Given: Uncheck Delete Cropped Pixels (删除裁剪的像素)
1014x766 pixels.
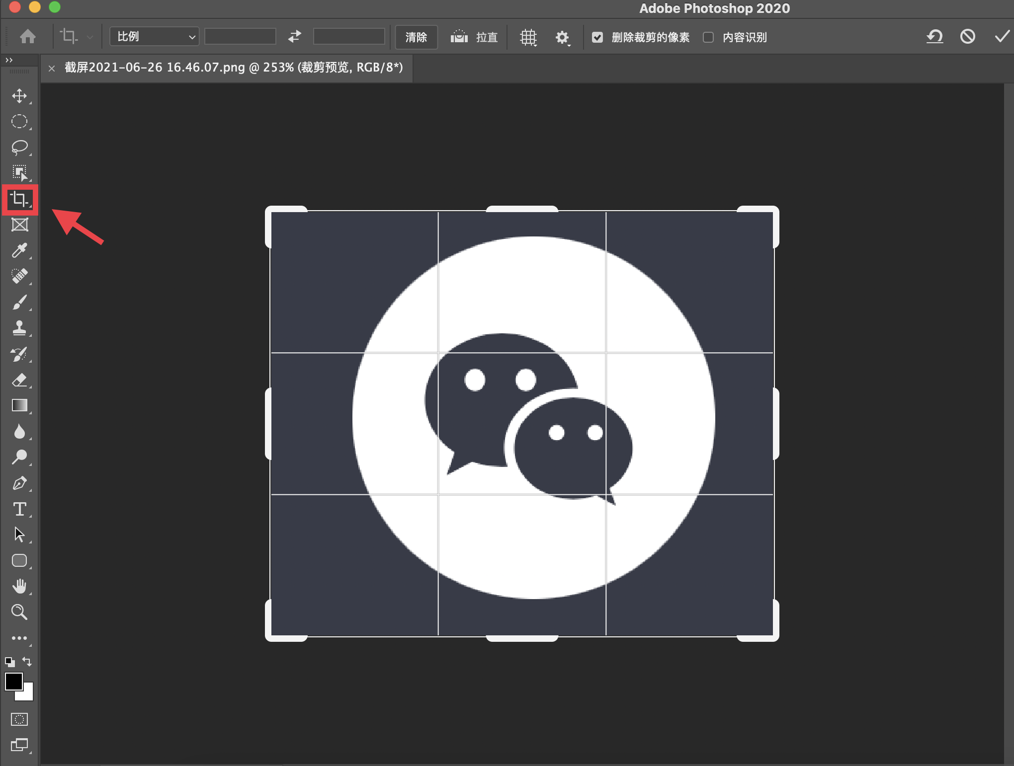Looking at the screenshot, I should (x=597, y=37).
